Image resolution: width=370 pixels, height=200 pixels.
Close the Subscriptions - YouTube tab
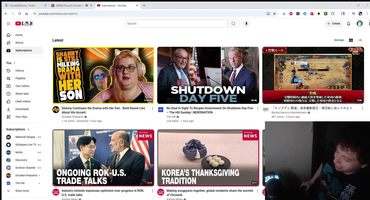137,6
